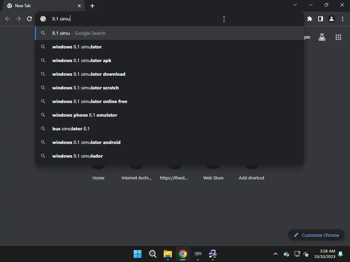
Task: Click the OneDrive cloud tray icon
Action: (x=286, y=254)
